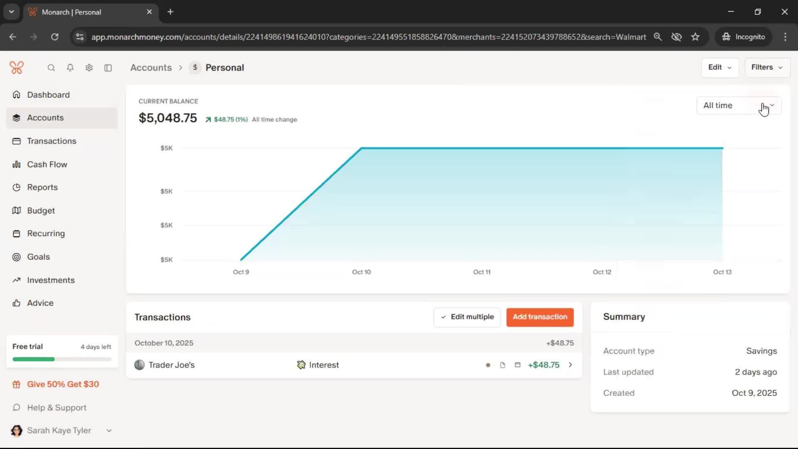Go to Cash Flow in the sidebar
This screenshot has height=449, width=798.
(47, 164)
